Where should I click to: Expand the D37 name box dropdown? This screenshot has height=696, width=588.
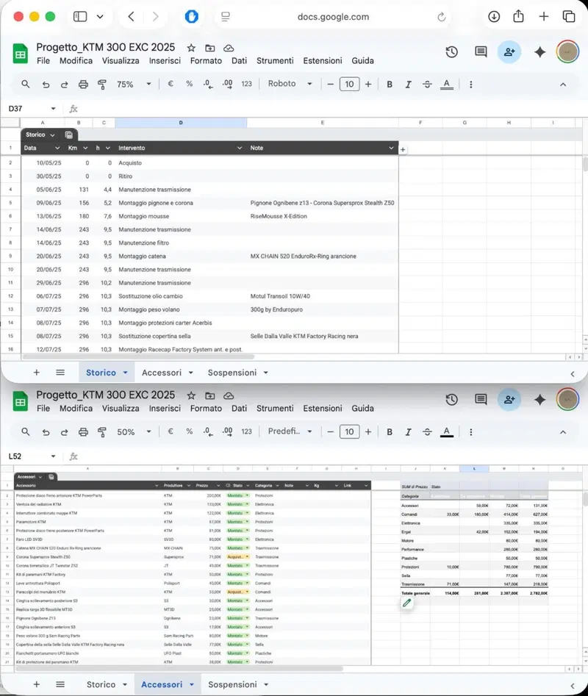(x=53, y=109)
